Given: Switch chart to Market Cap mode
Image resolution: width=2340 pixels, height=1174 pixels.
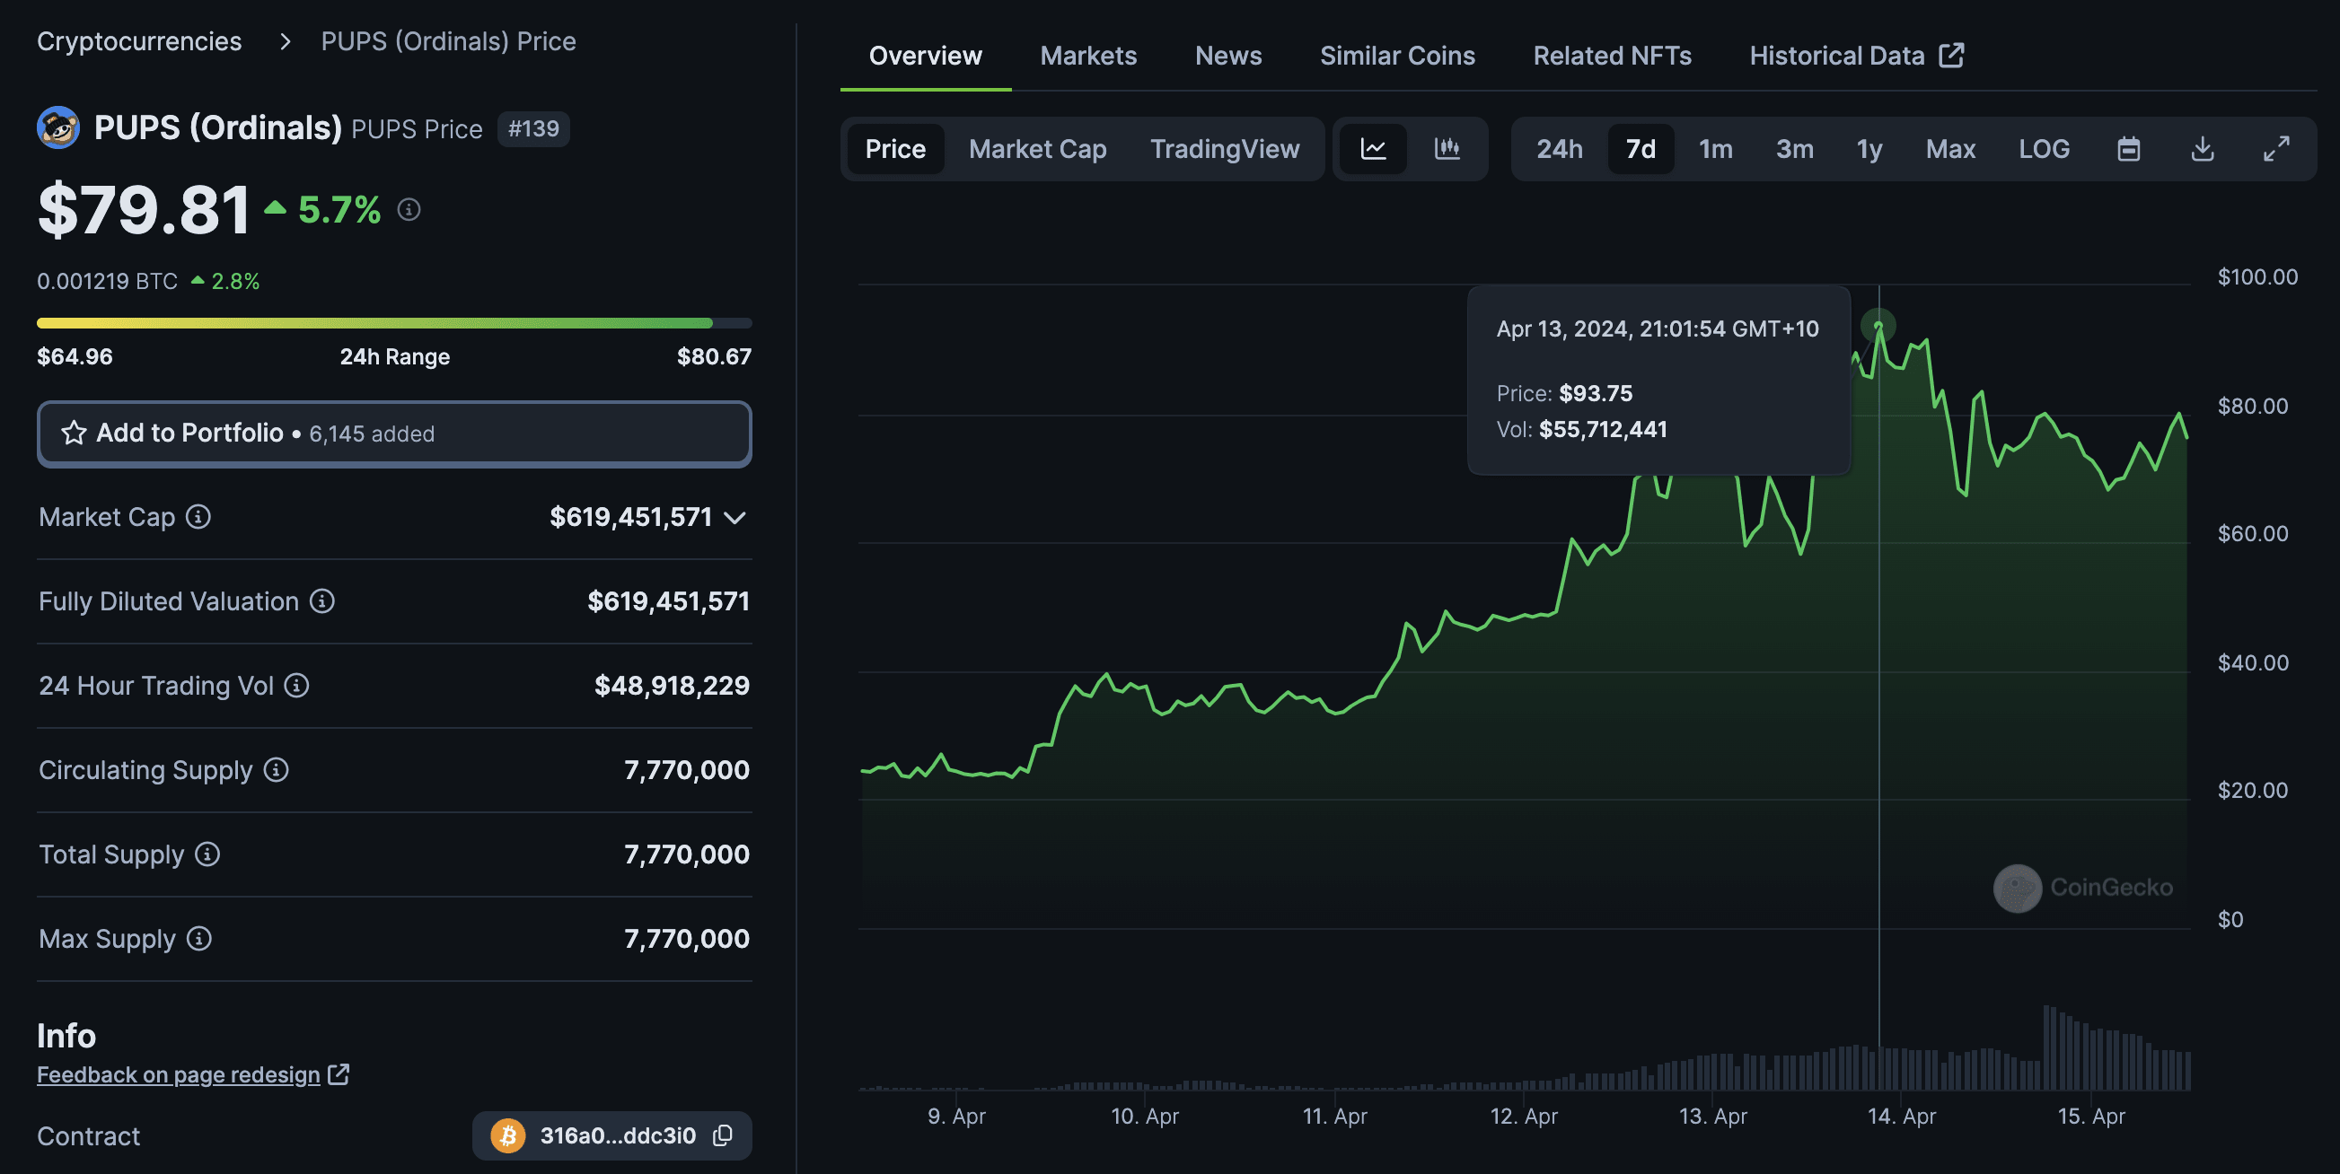Looking at the screenshot, I should point(1037,149).
